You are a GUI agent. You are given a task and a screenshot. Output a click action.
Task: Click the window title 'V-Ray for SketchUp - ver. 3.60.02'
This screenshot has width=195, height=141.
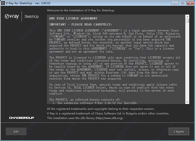point(28,3)
